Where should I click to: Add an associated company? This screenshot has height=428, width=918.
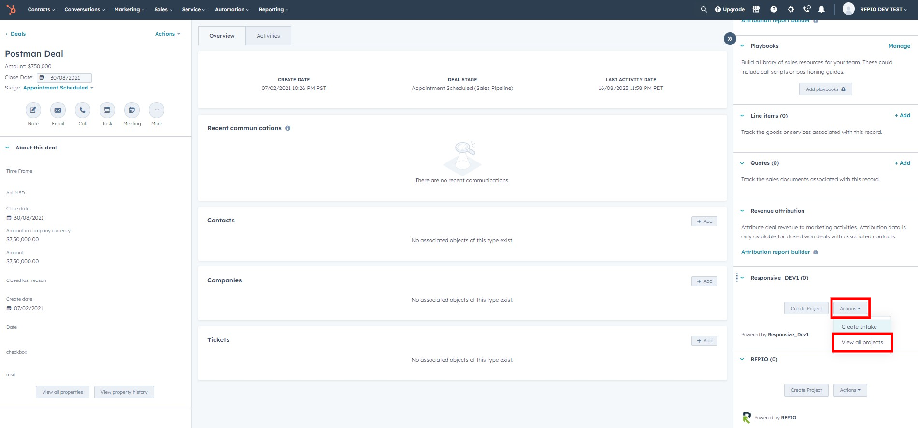(704, 281)
